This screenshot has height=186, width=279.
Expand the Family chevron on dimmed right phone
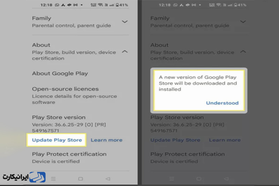click(x=243, y=22)
